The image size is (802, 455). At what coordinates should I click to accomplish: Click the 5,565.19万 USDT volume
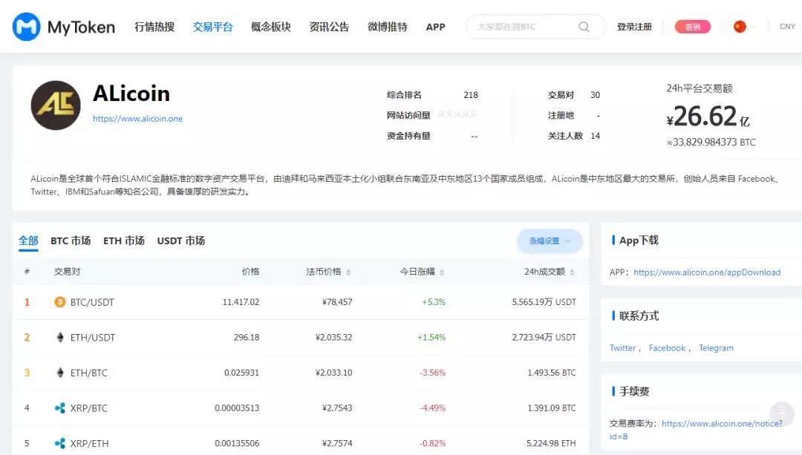pos(544,302)
